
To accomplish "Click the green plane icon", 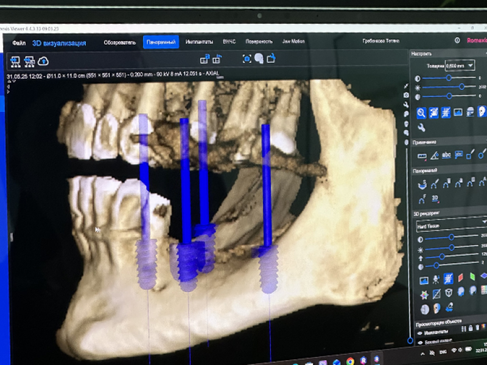I will (x=472, y=277).
